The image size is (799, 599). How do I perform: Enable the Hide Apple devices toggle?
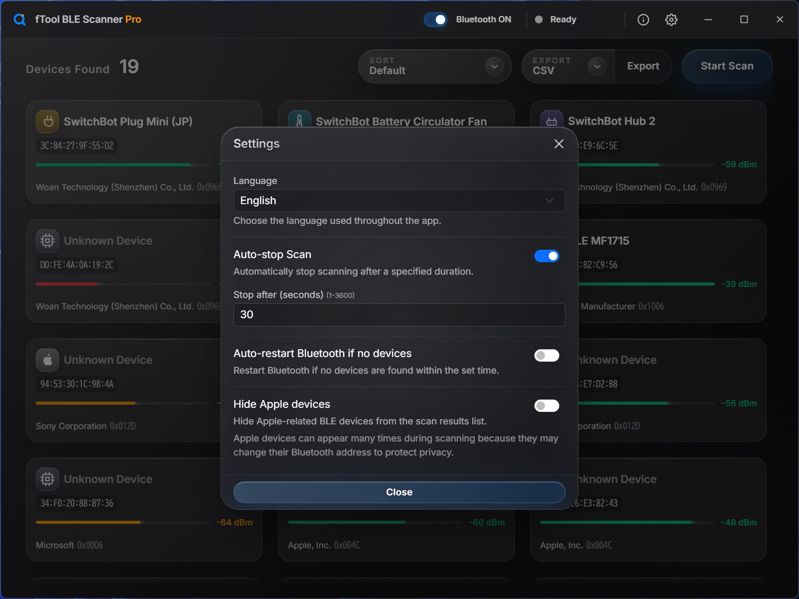tap(547, 406)
